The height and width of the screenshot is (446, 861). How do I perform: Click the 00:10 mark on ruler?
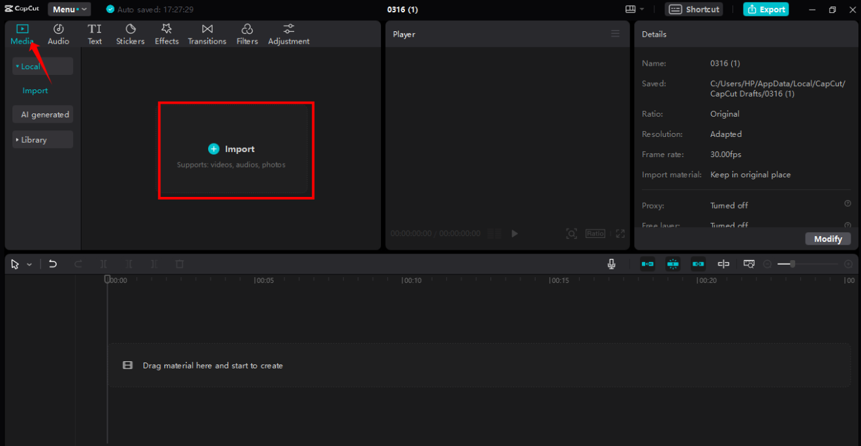click(412, 280)
